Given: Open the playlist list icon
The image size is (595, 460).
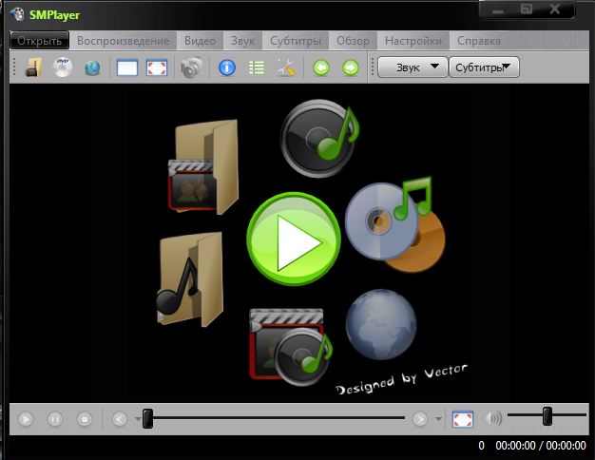Looking at the screenshot, I should click(257, 67).
